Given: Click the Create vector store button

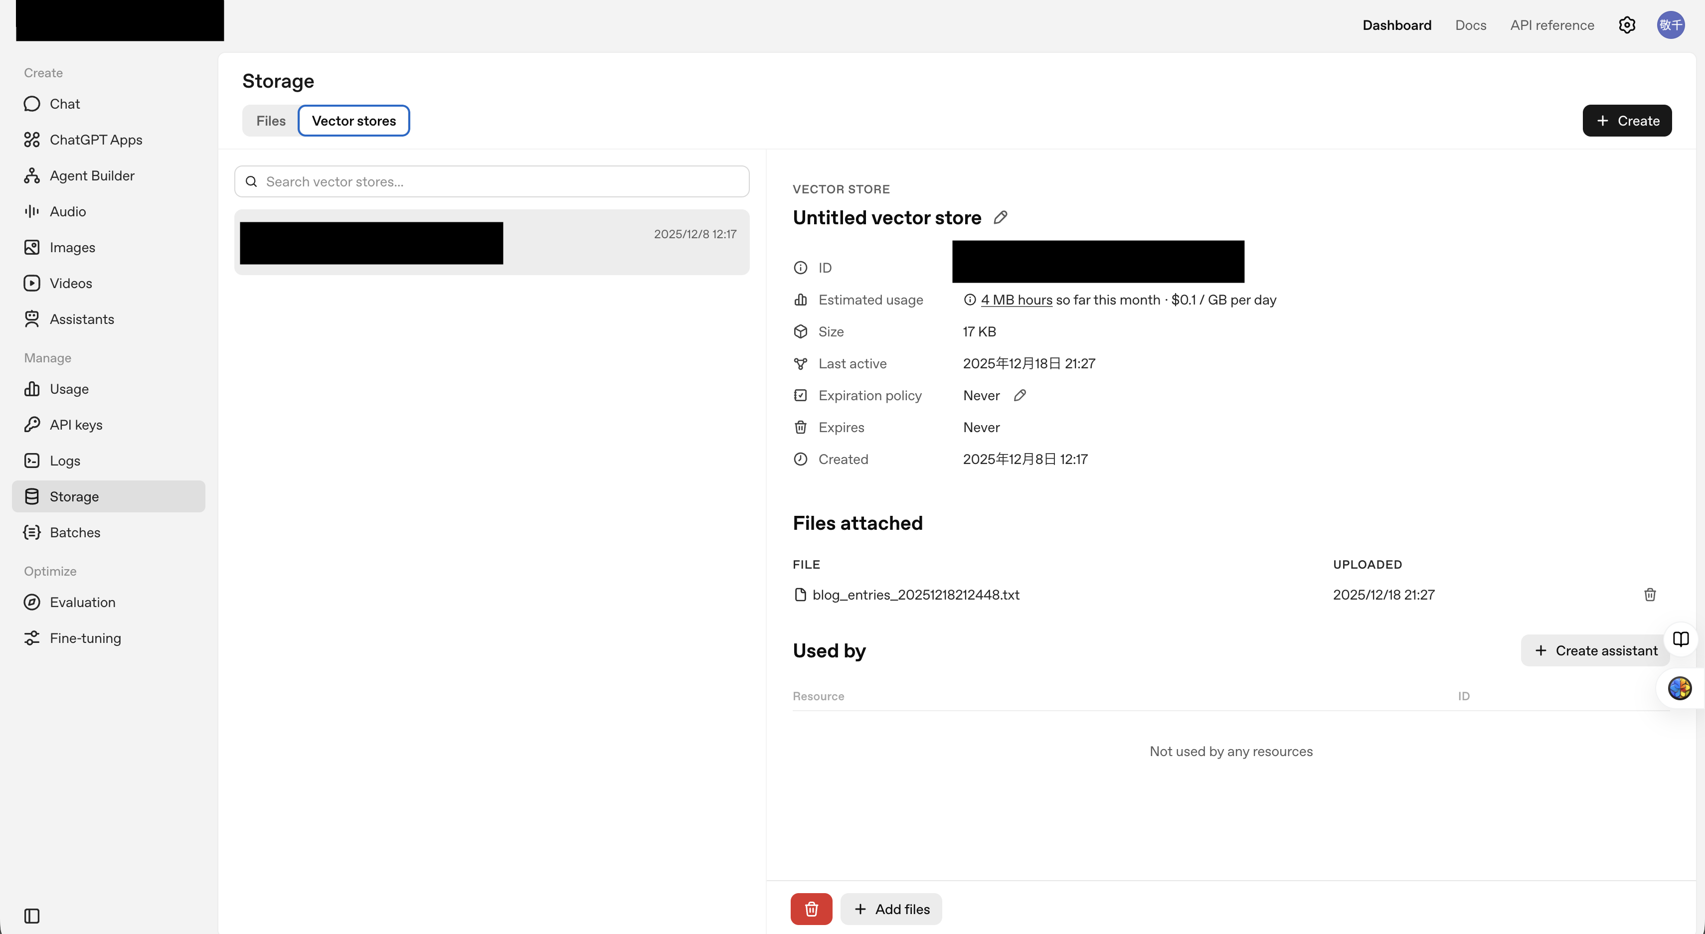Looking at the screenshot, I should tap(1627, 121).
